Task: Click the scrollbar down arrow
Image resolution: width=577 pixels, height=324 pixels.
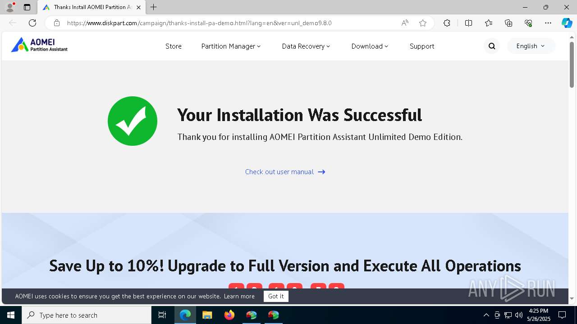Action: tap(572, 298)
